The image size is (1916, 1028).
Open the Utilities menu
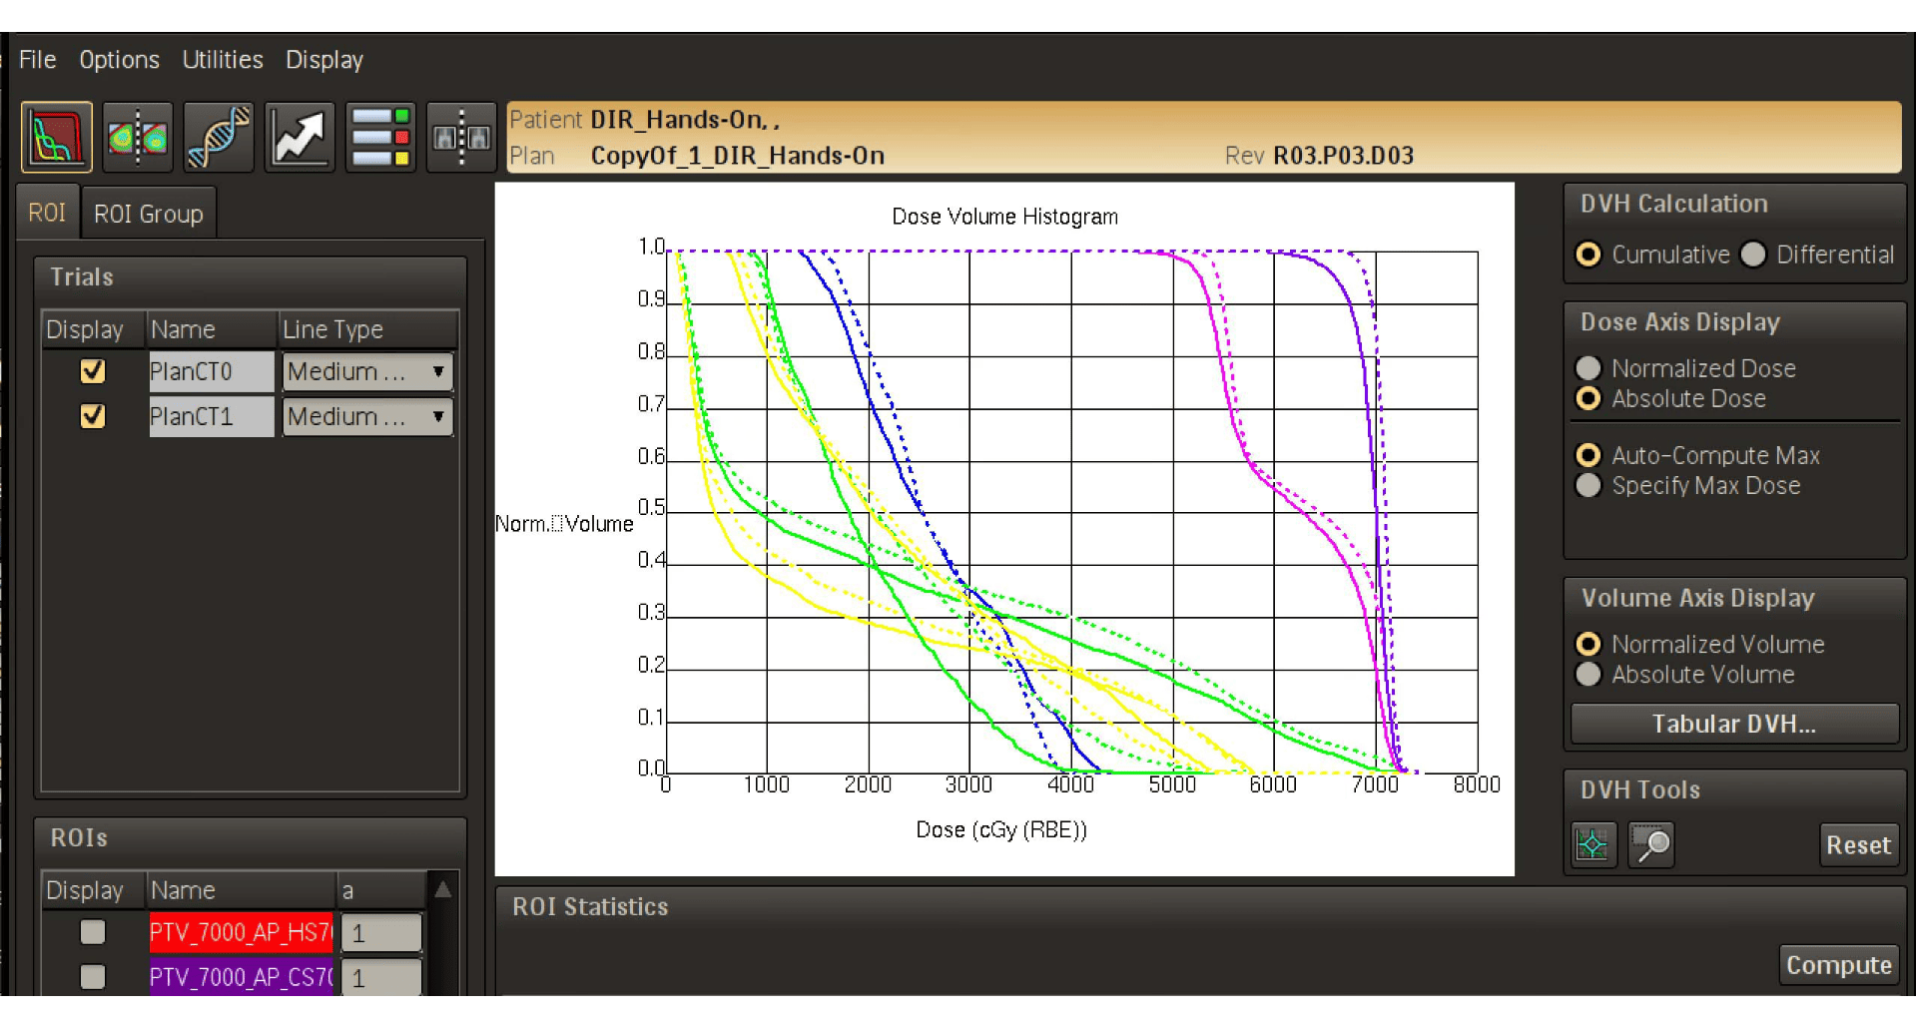223,60
